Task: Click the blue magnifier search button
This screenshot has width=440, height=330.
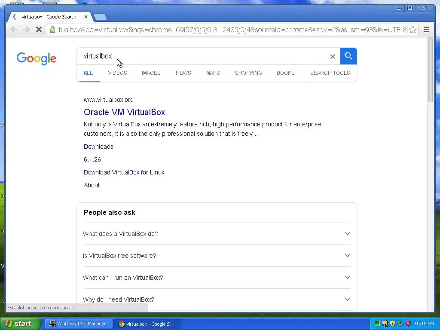Action: (348, 56)
